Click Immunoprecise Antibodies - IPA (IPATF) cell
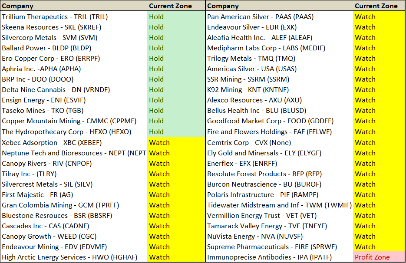The height and width of the screenshot is (263, 406). (279, 257)
